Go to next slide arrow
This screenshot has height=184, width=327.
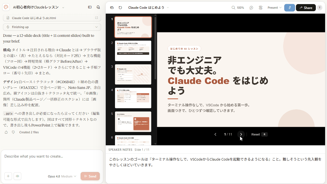coord(241,134)
